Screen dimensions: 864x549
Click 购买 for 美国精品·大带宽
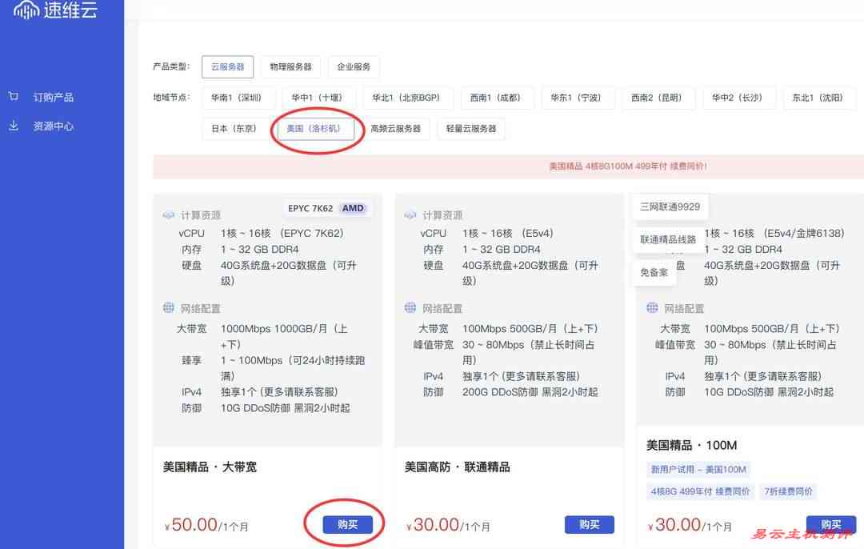(347, 523)
